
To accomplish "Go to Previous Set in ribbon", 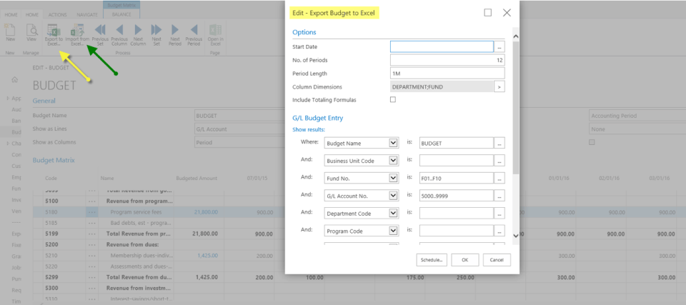I will [x=100, y=31].
